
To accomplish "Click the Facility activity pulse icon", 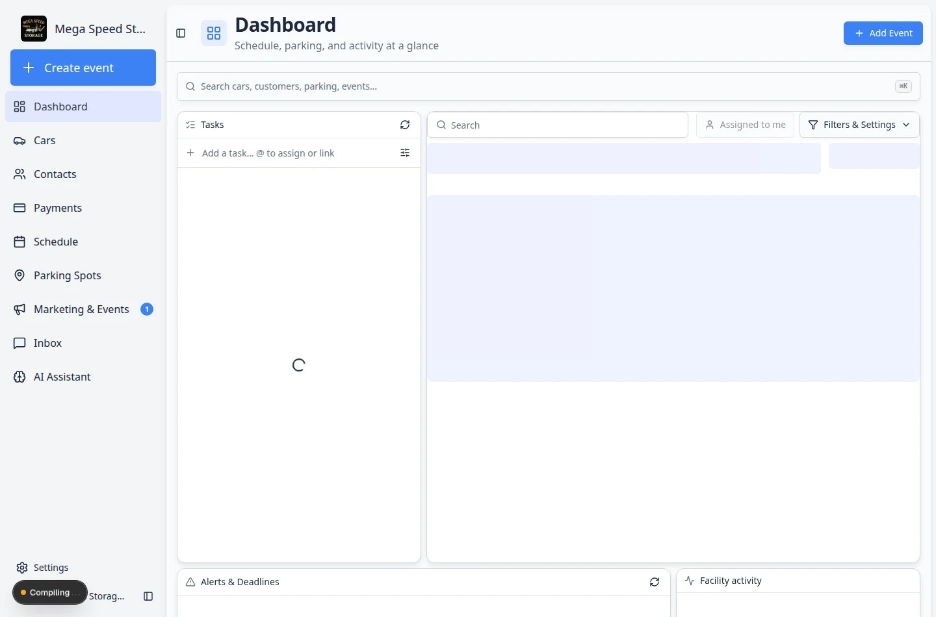I will click(x=690, y=581).
